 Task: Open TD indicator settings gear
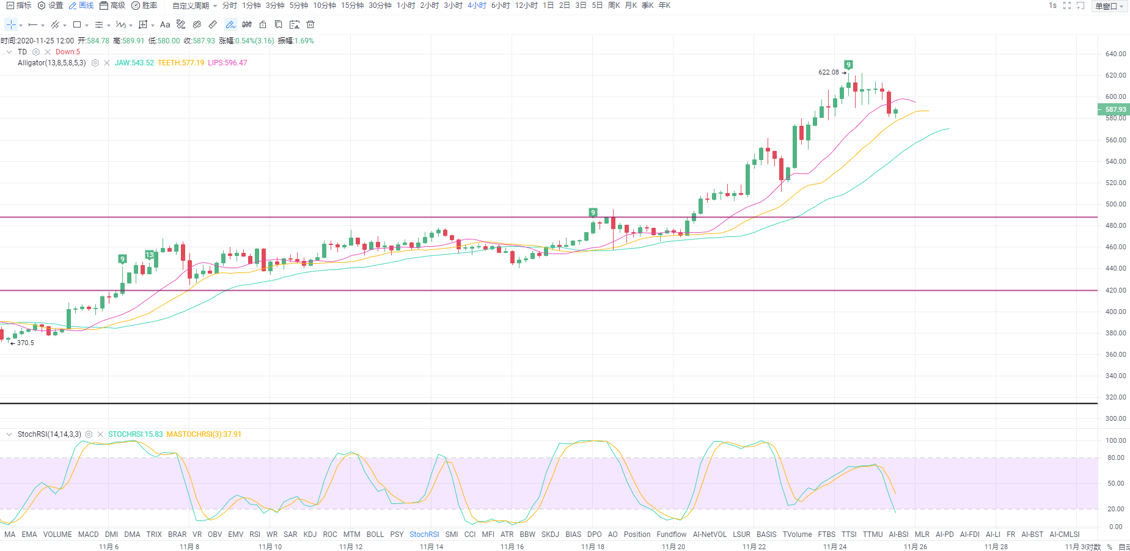pyautogui.click(x=36, y=52)
